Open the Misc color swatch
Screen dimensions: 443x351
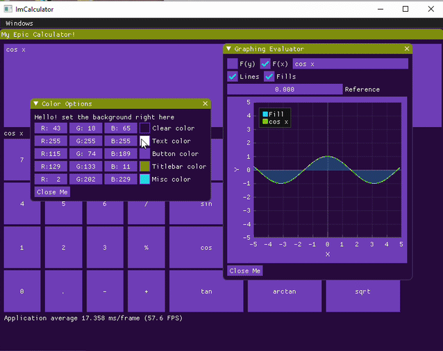coord(144,179)
